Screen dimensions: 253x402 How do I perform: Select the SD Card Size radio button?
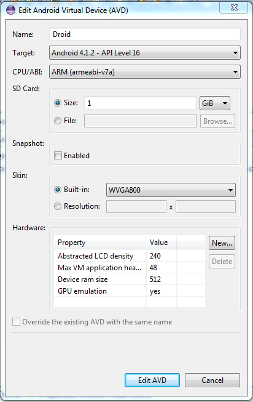click(58, 103)
